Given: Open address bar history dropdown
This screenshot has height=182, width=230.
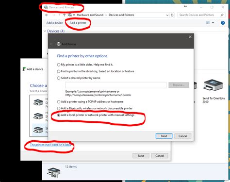Looking at the screenshot, I should [167, 15].
